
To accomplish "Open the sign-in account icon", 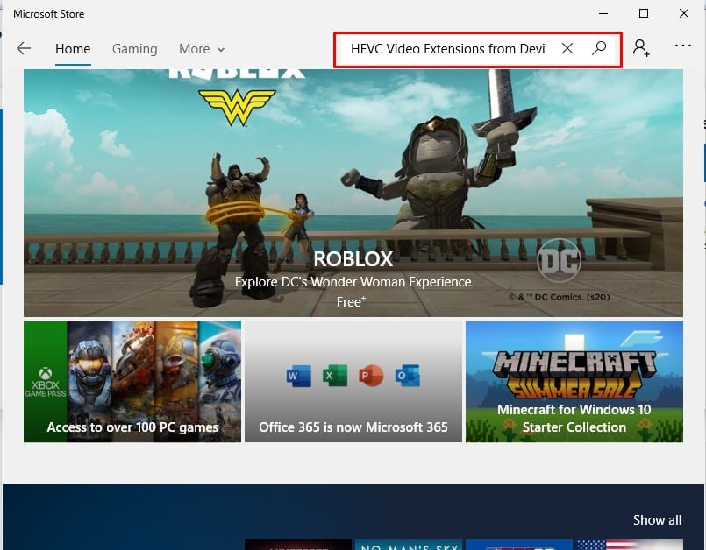I will 641,47.
